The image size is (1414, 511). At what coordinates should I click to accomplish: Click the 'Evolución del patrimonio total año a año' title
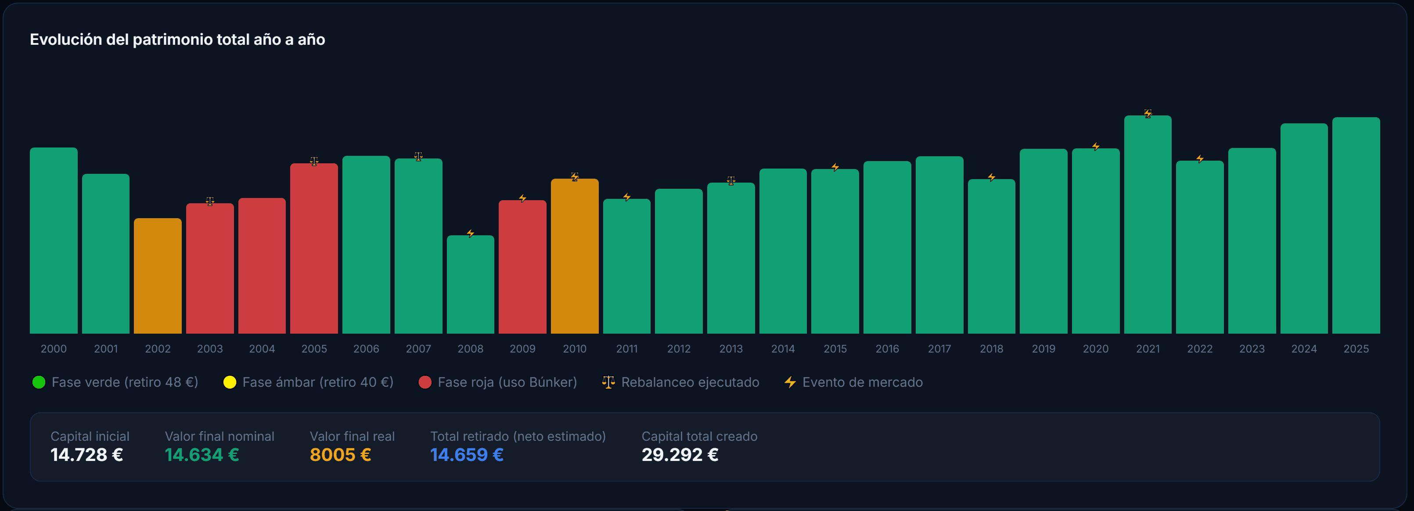pyautogui.click(x=177, y=40)
